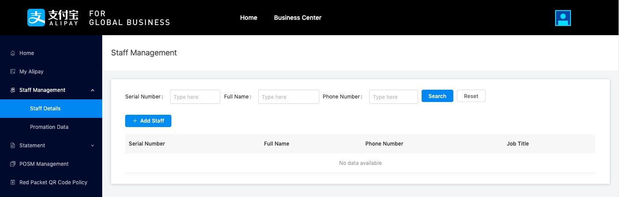
Task: Expand the Statement submenu chevron
Action: [x=93, y=146]
